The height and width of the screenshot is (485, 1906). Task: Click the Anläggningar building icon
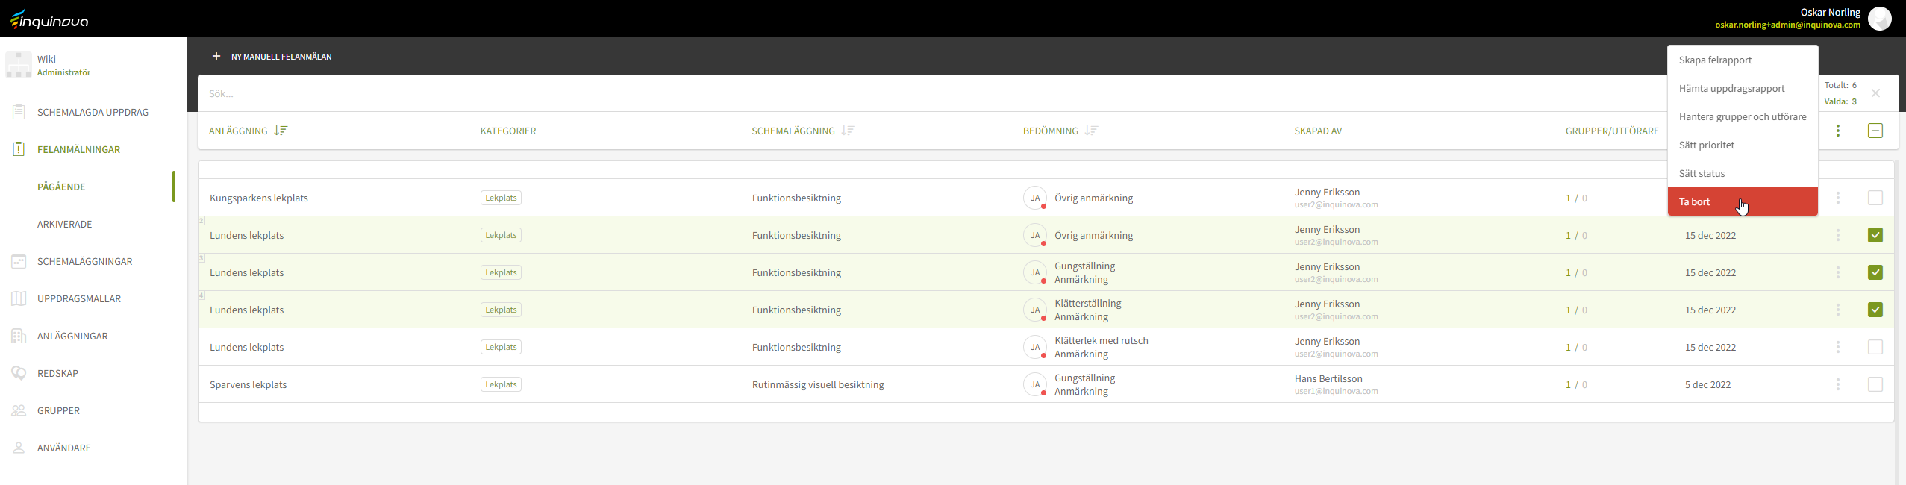(x=19, y=336)
